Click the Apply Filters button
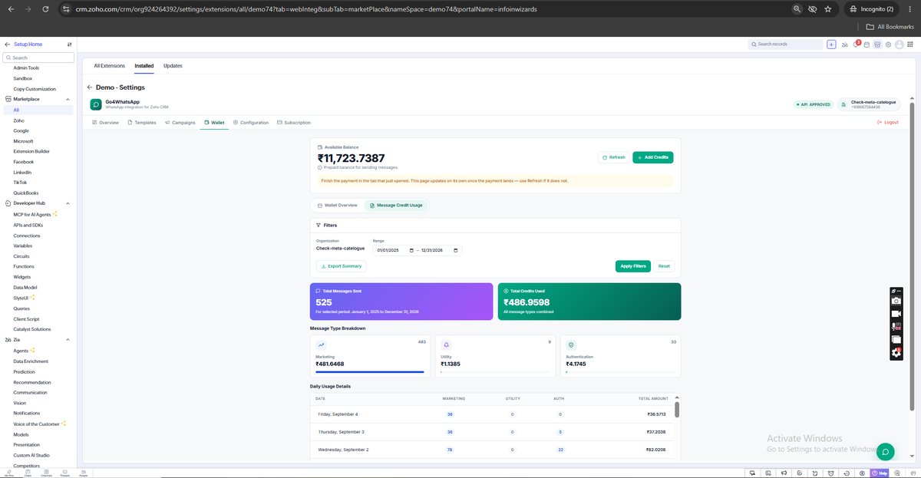921x478 pixels. tap(633, 266)
